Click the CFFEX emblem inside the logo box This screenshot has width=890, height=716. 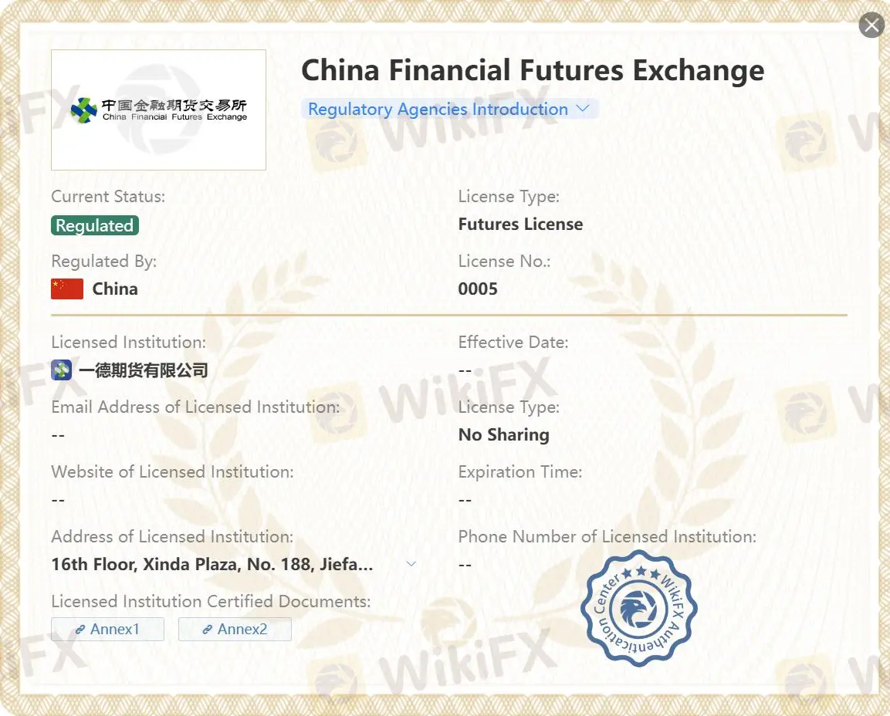[x=84, y=110]
